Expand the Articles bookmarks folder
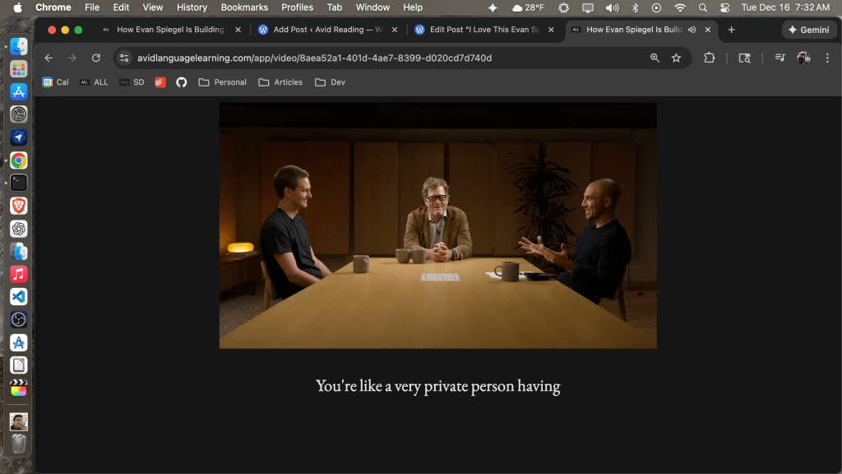Viewport: 842px width, 474px height. (x=280, y=82)
